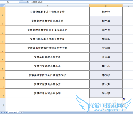133x114 pixels.
Task: Select result cell 廖小小 in column B
Action: (x=106, y=66)
